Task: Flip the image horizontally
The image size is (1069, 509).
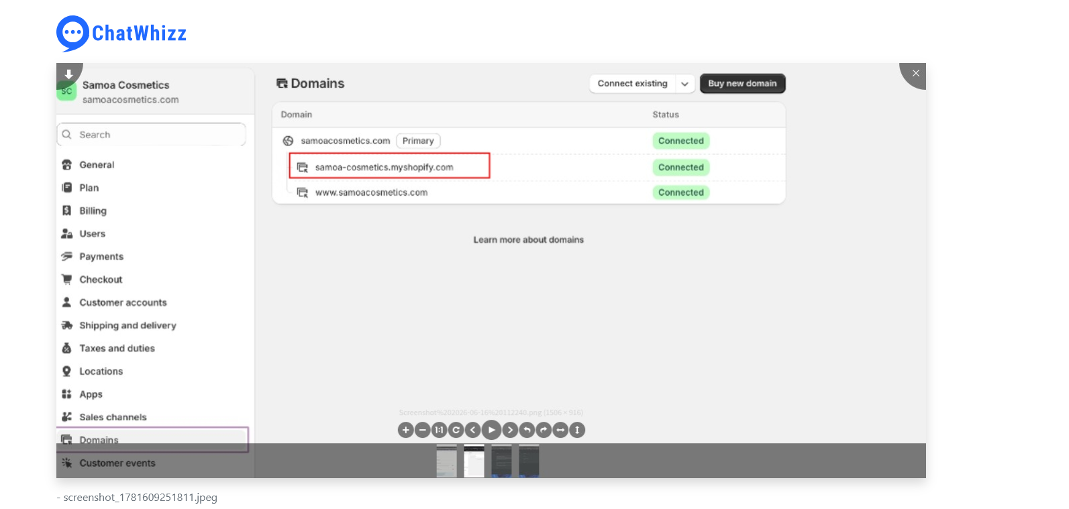Action: tap(560, 430)
